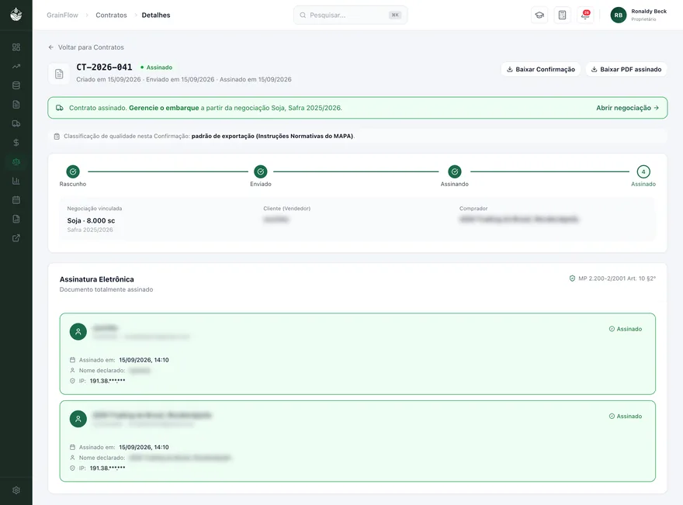Click second signer's "15/09/2026, 14:10" timestamp
683x505 pixels.
144,447
